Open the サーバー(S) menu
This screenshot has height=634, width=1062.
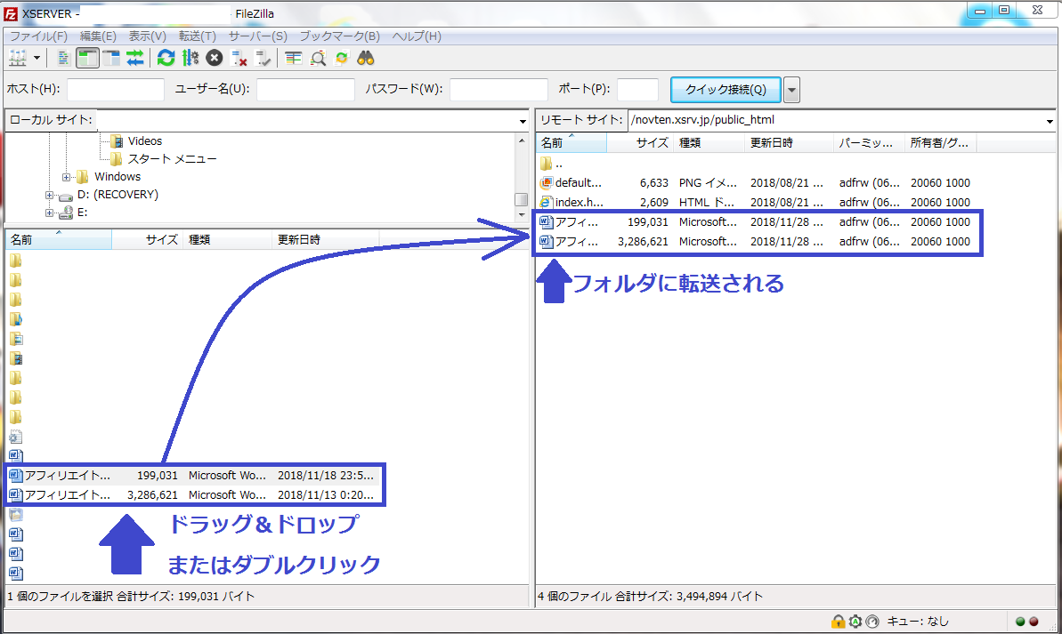[257, 36]
